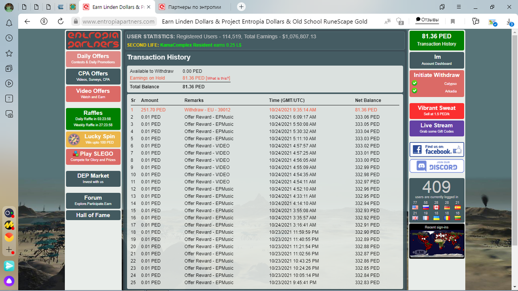Open the dark circular sidebar app icon

coord(9,213)
